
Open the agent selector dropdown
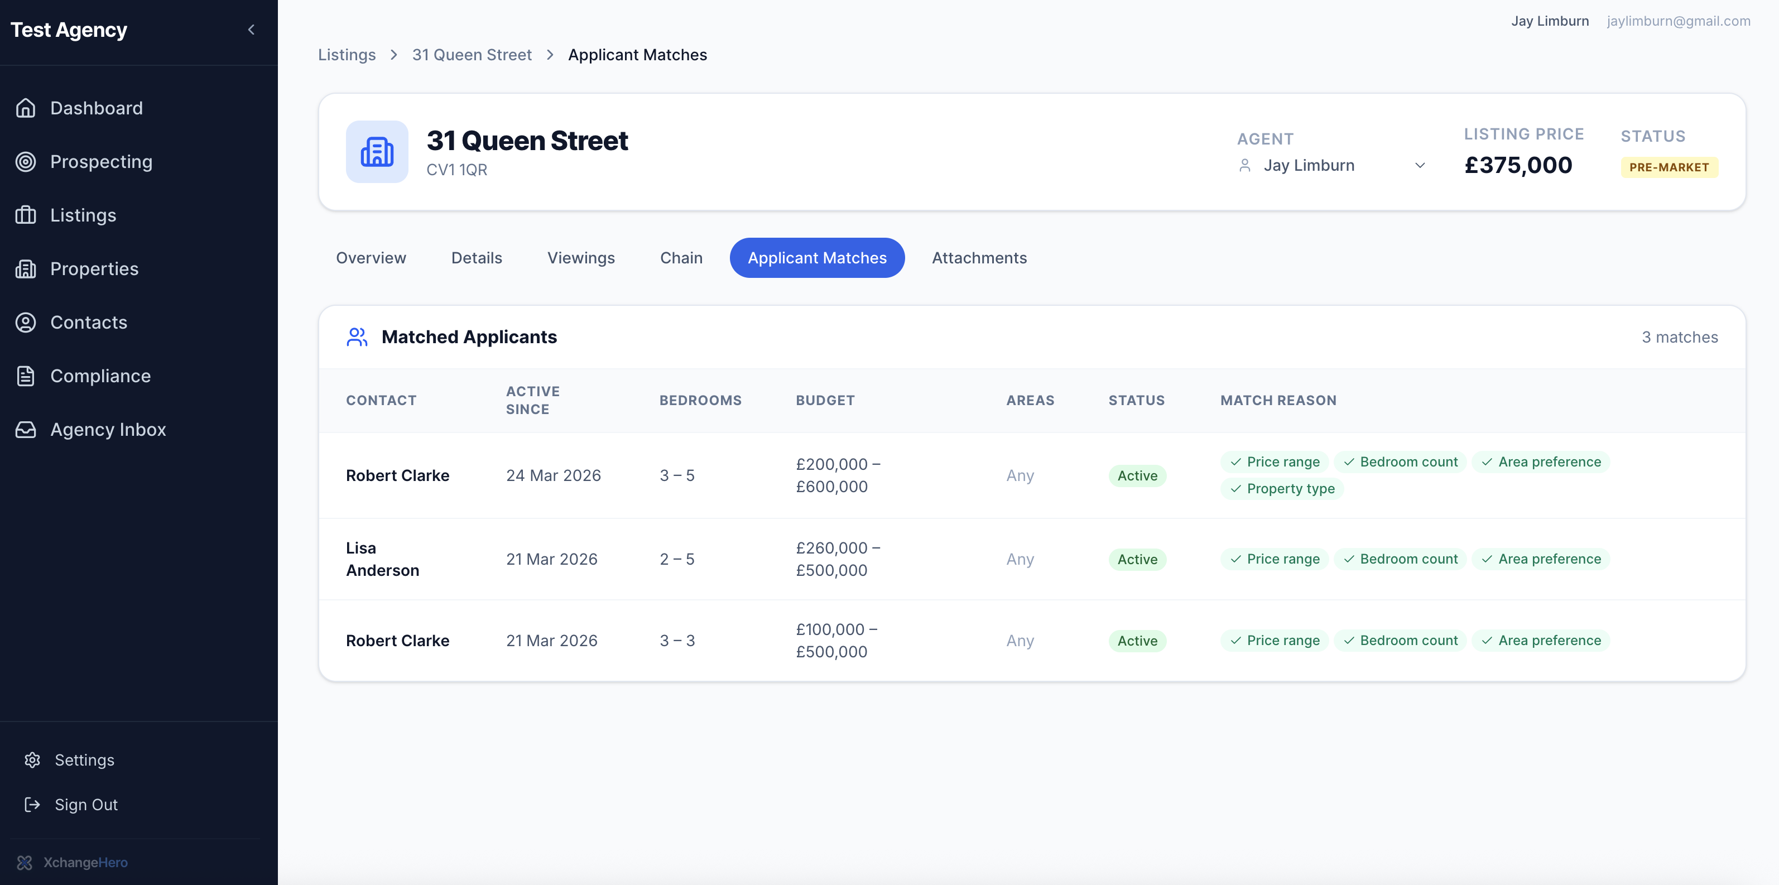pos(1421,165)
